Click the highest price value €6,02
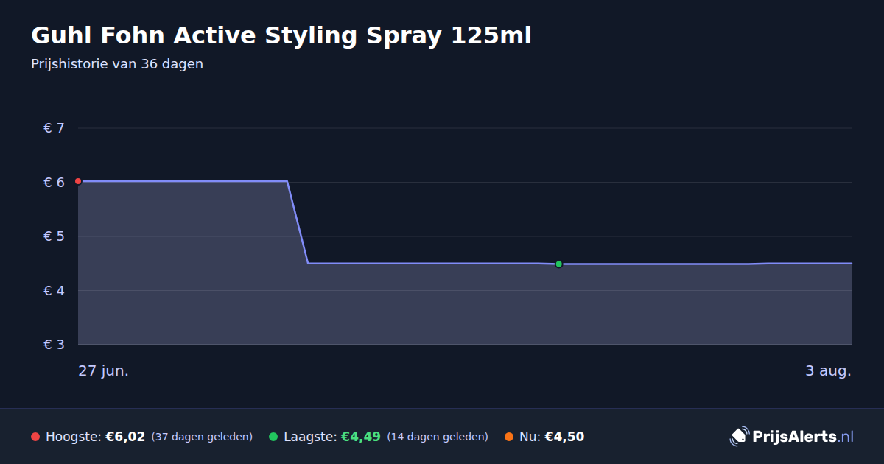This screenshot has width=884, height=464. tap(125, 437)
